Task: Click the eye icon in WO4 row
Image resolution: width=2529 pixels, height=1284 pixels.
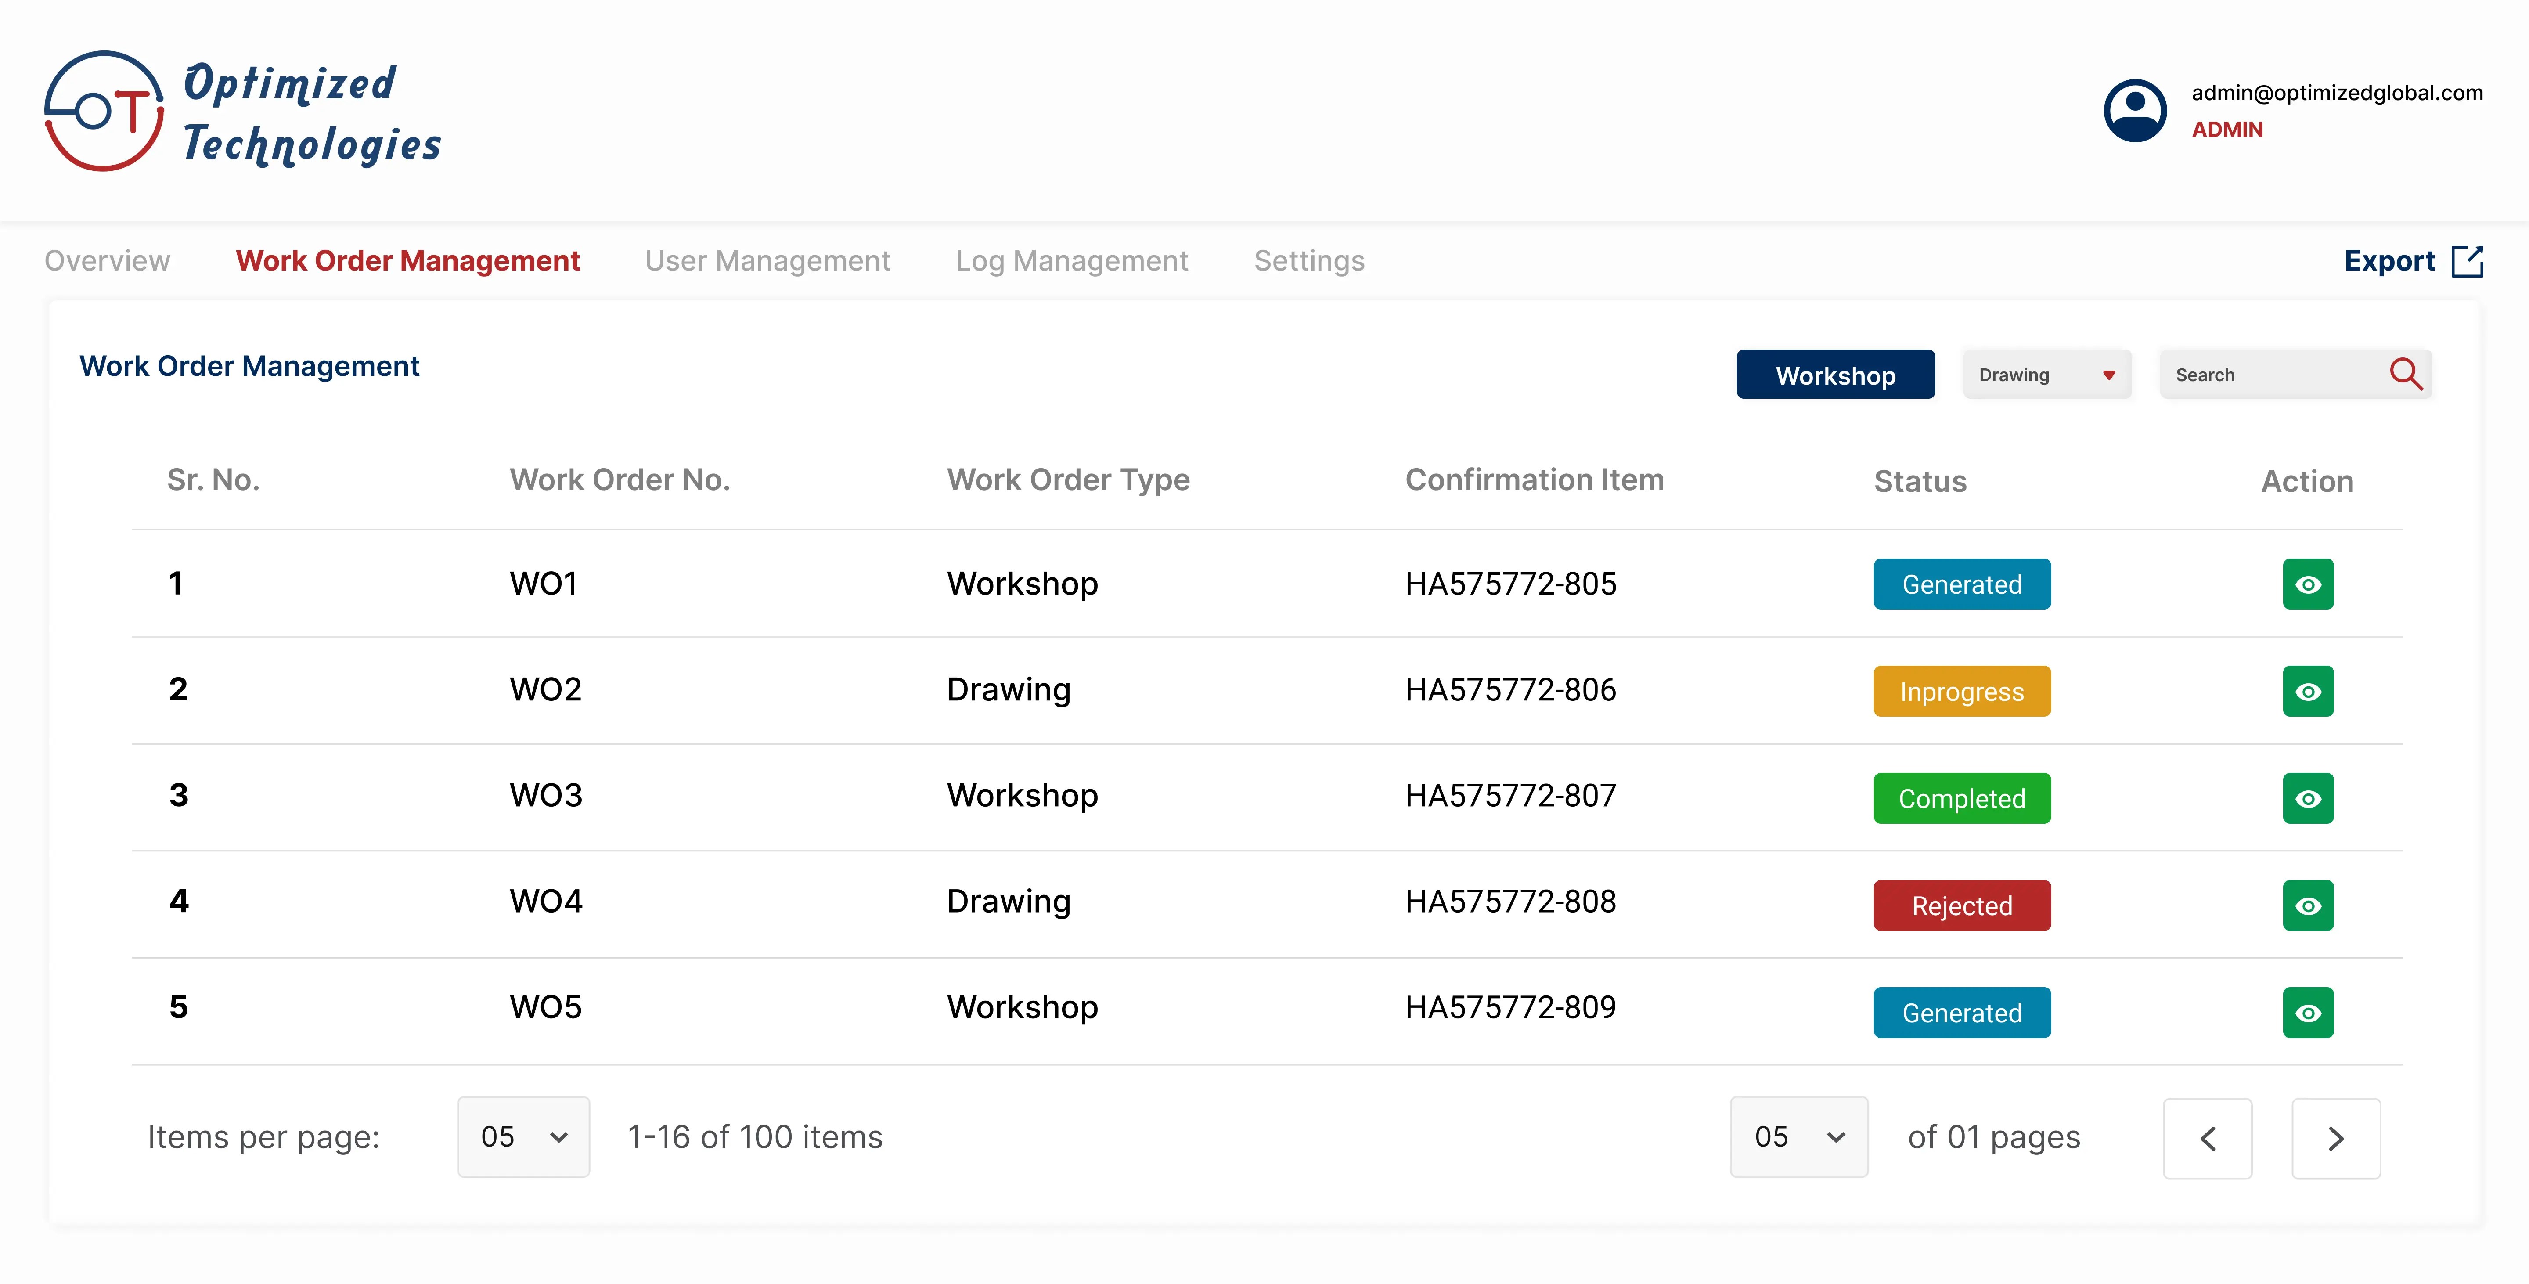Action: (2307, 905)
